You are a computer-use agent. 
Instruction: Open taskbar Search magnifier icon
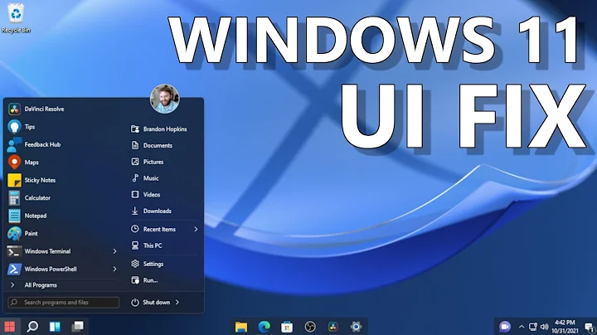[x=32, y=326]
